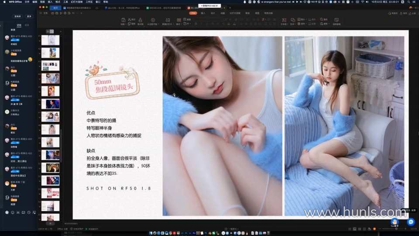The width and height of the screenshot is (419, 236).
Task: Open the 开始 ribbon tab
Action: pos(193,13)
